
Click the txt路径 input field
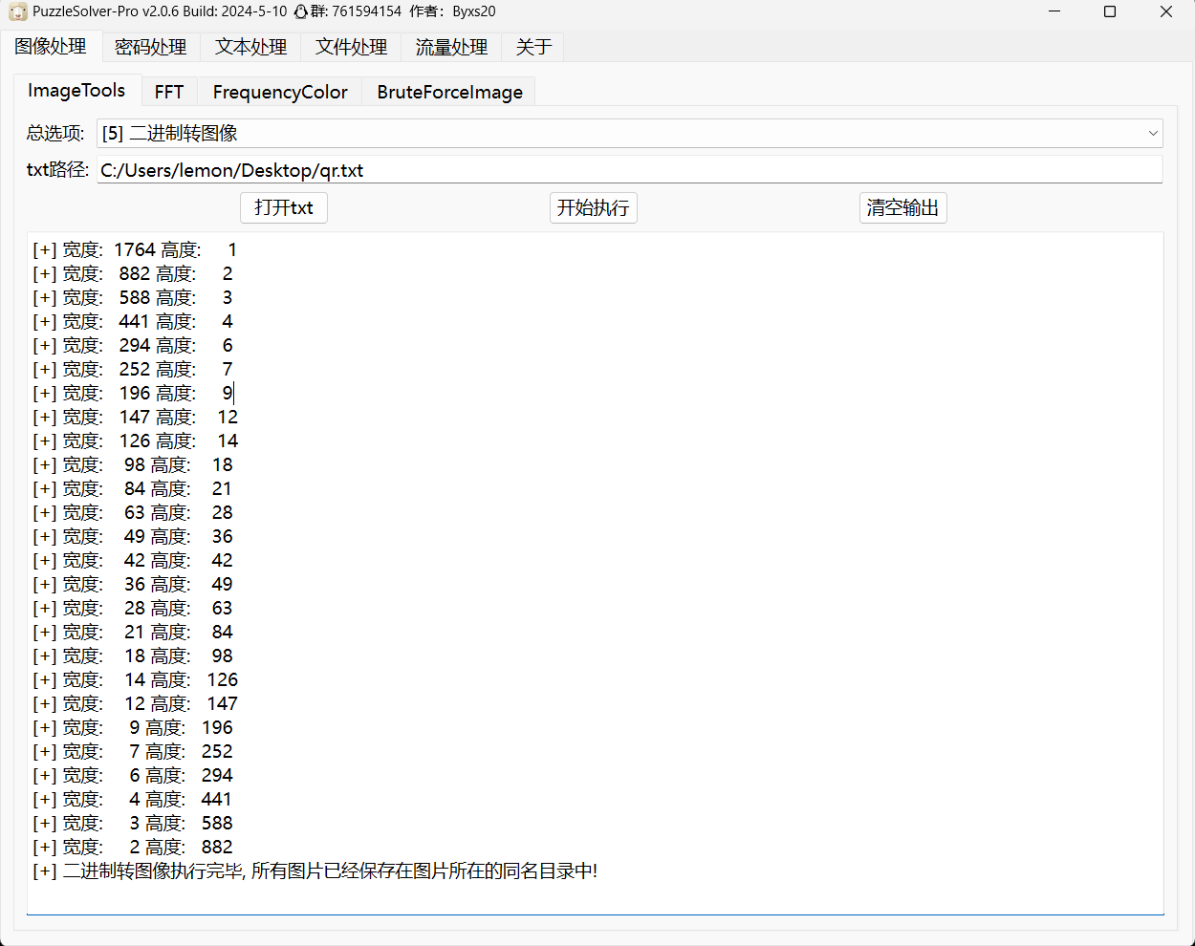pos(630,170)
